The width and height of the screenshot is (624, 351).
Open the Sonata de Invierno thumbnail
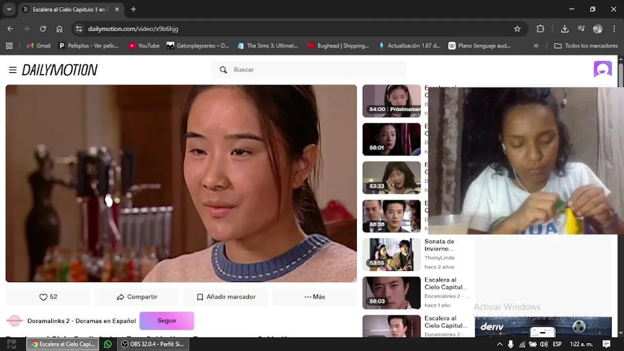(x=391, y=254)
